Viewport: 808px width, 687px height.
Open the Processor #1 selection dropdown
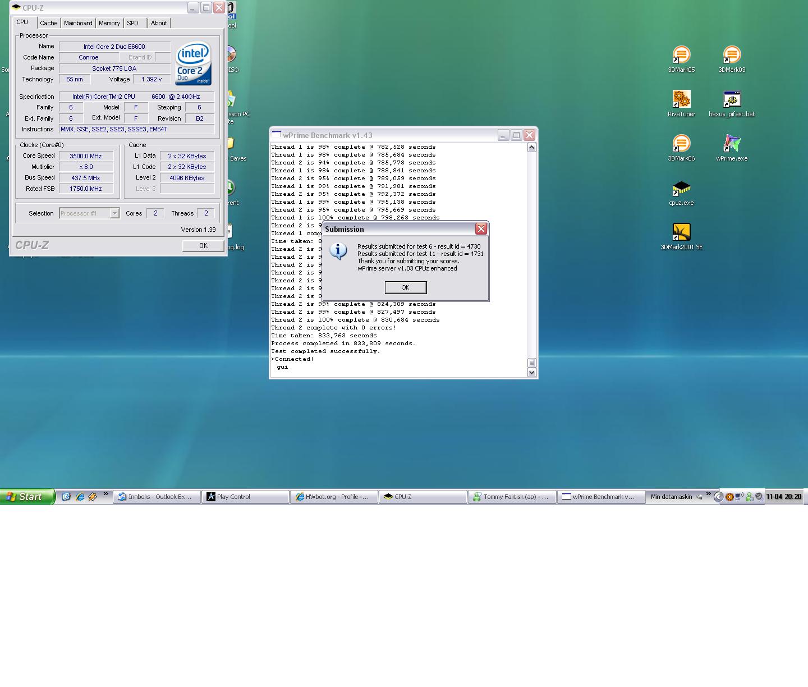[x=89, y=213]
